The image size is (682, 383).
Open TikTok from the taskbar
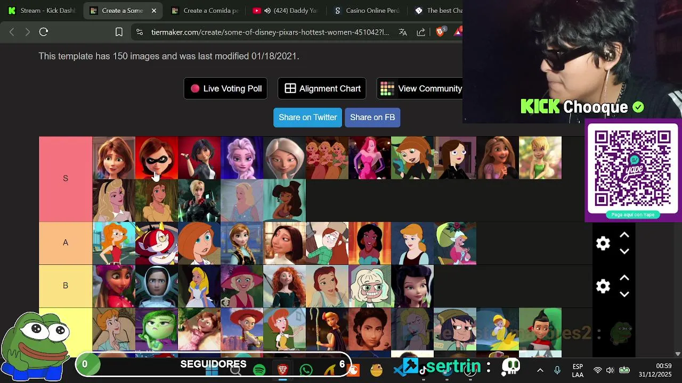[x=424, y=370]
